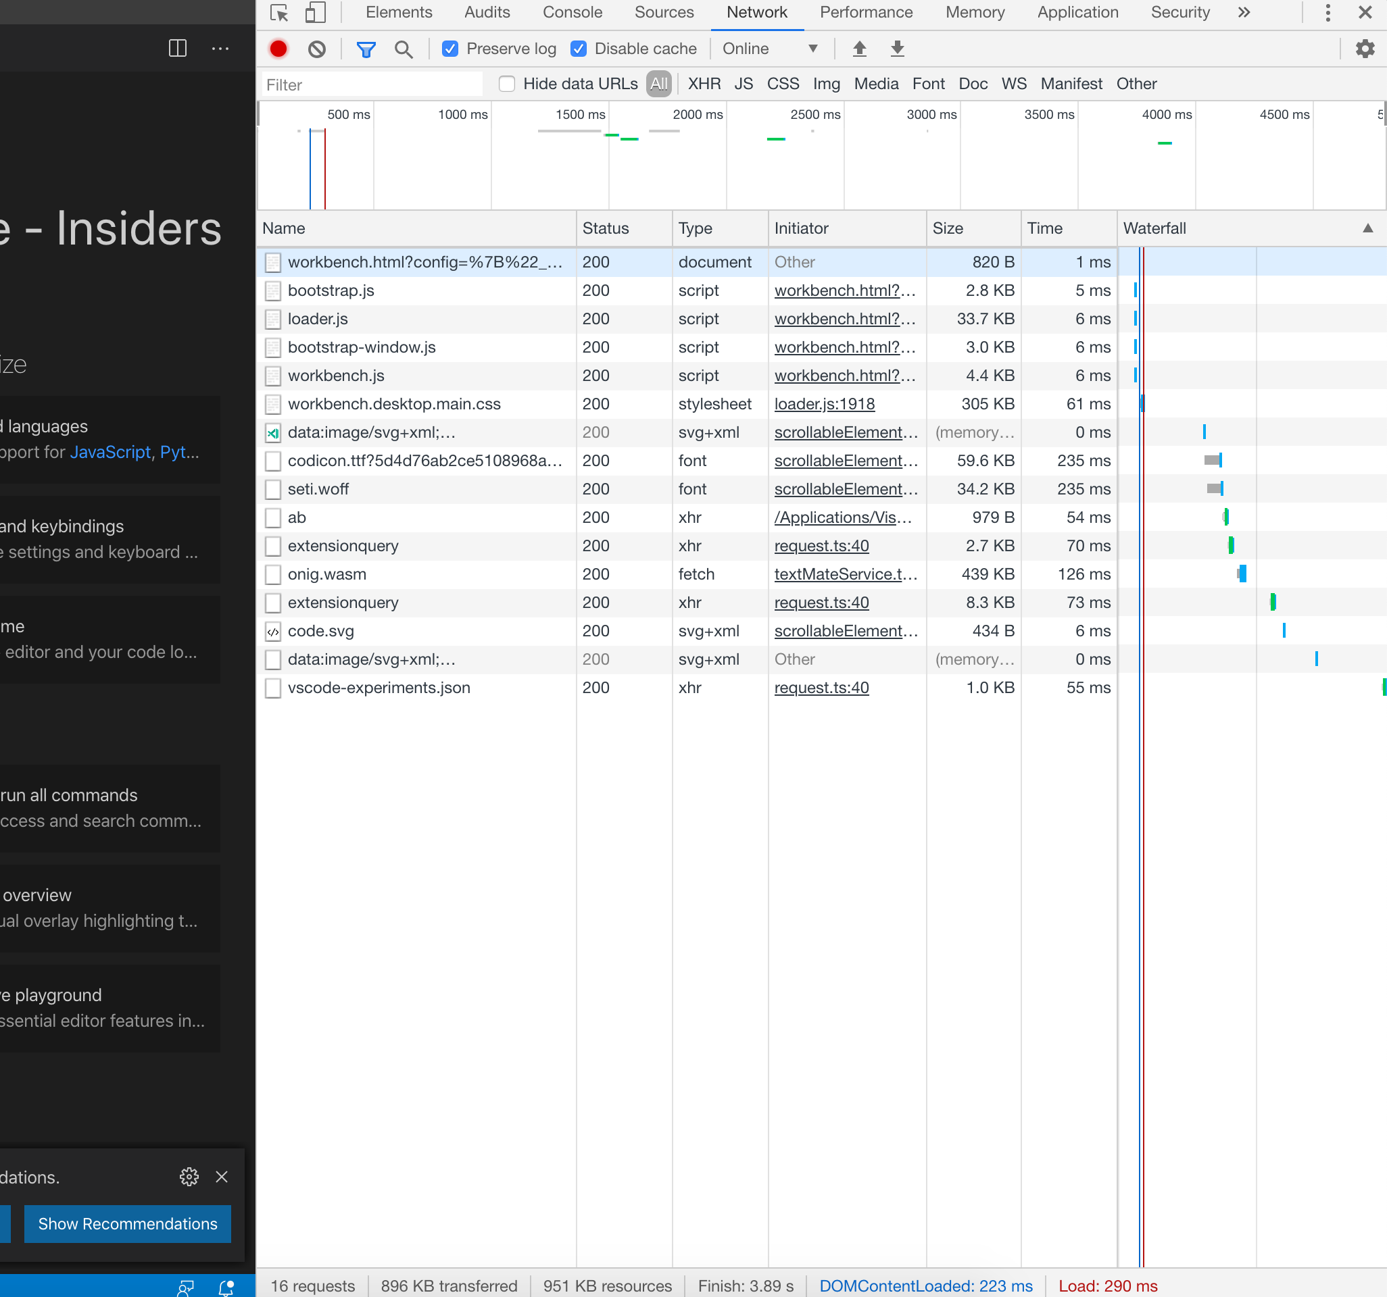The width and height of the screenshot is (1387, 1297).
Task: Clear the network log
Action: (317, 49)
